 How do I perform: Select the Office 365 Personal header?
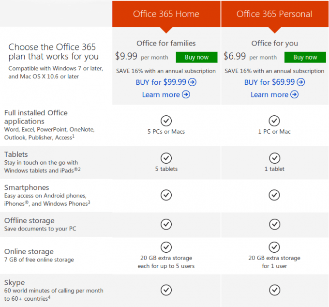tap(275, 14)
